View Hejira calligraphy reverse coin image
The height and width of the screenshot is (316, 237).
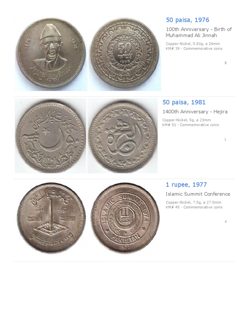point(123,136)
